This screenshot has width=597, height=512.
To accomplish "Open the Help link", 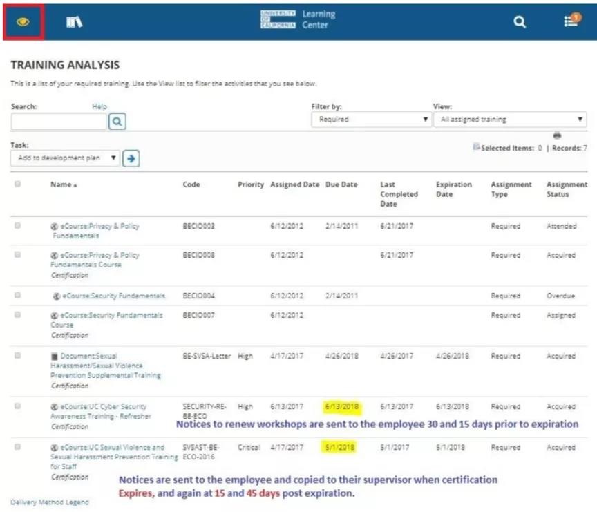I will pos(99,107).
